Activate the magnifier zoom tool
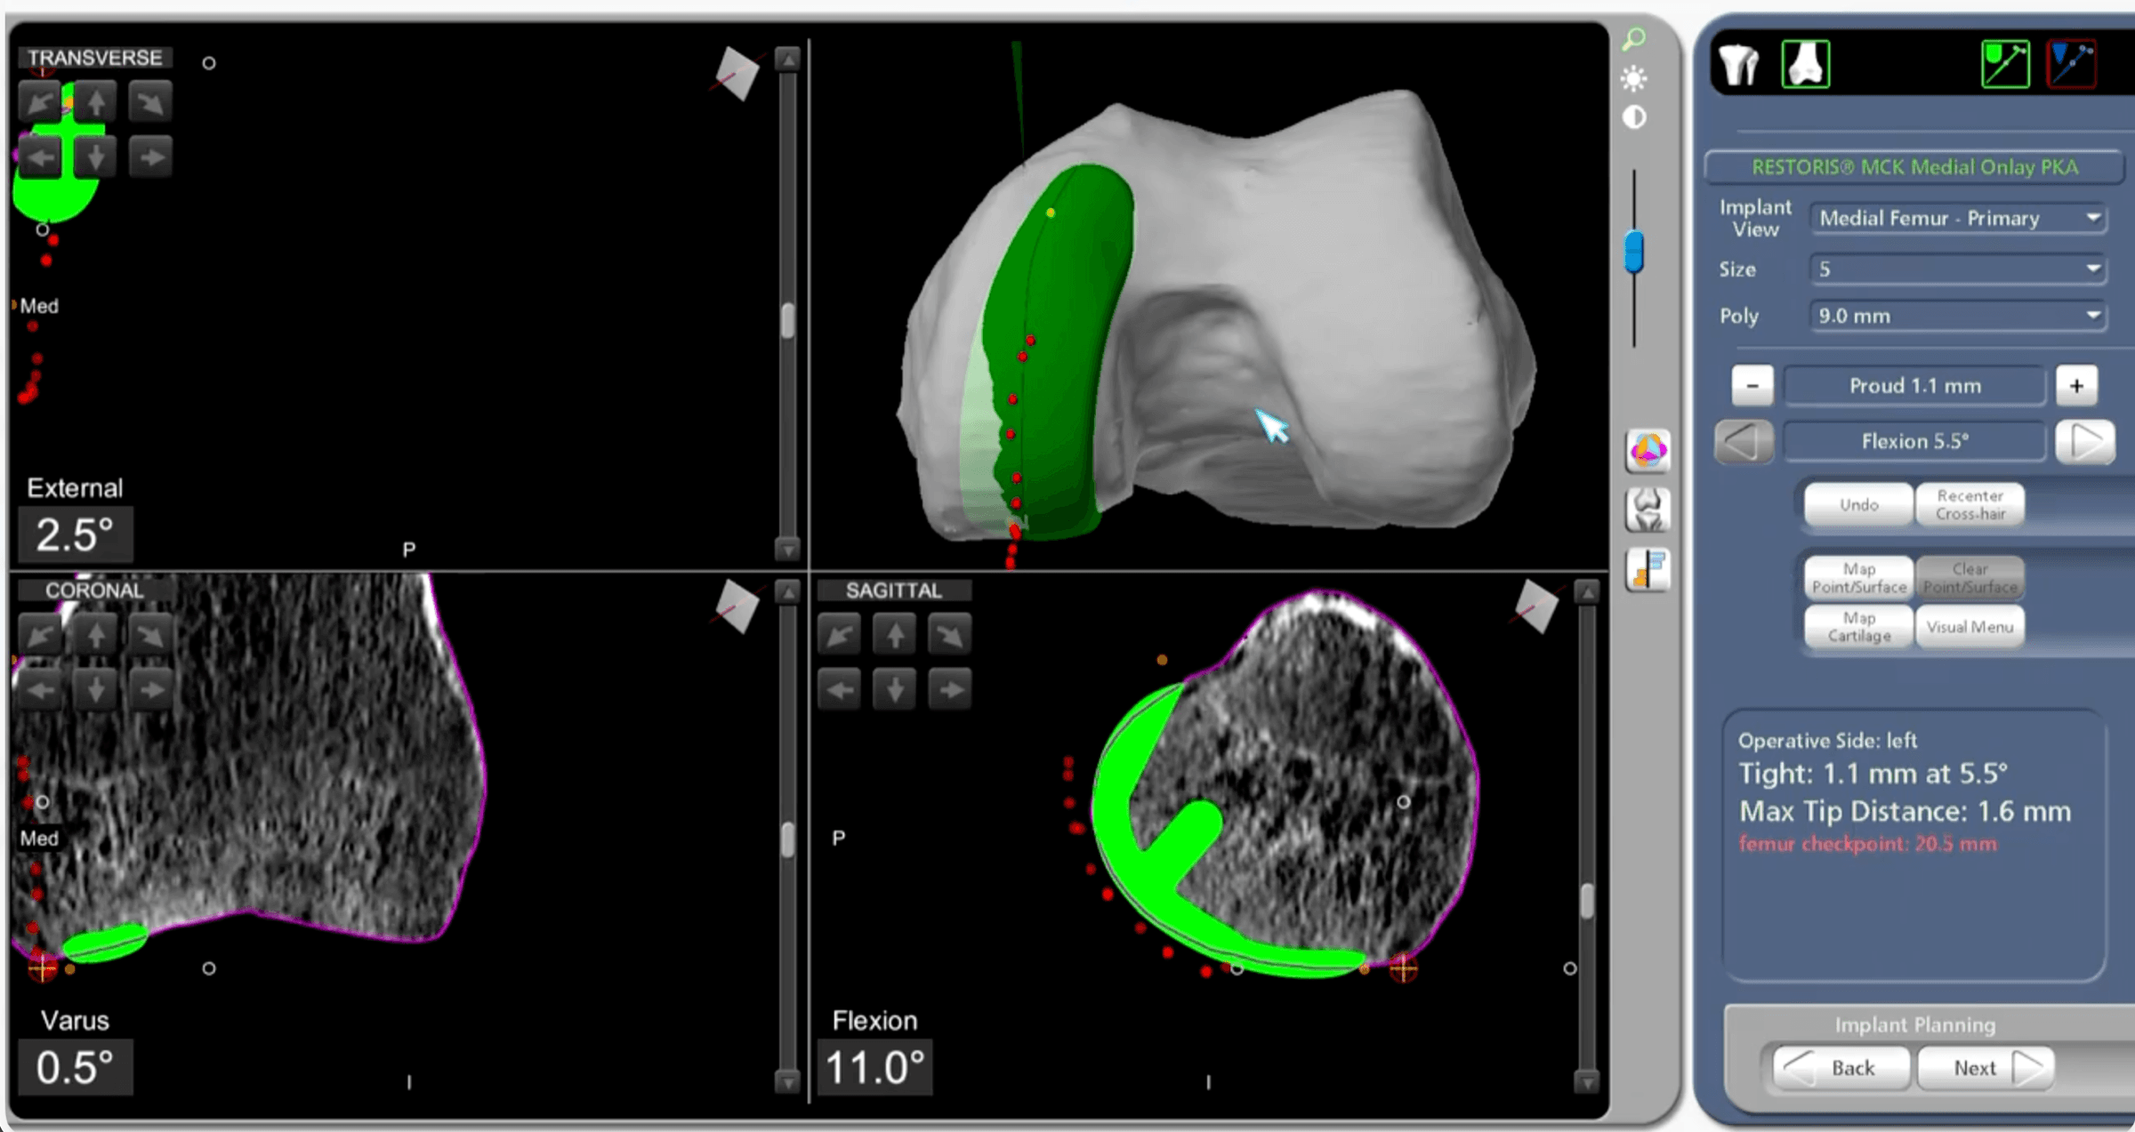The width and height of the screenshot is (2135, 1132). click(1634, 38)
